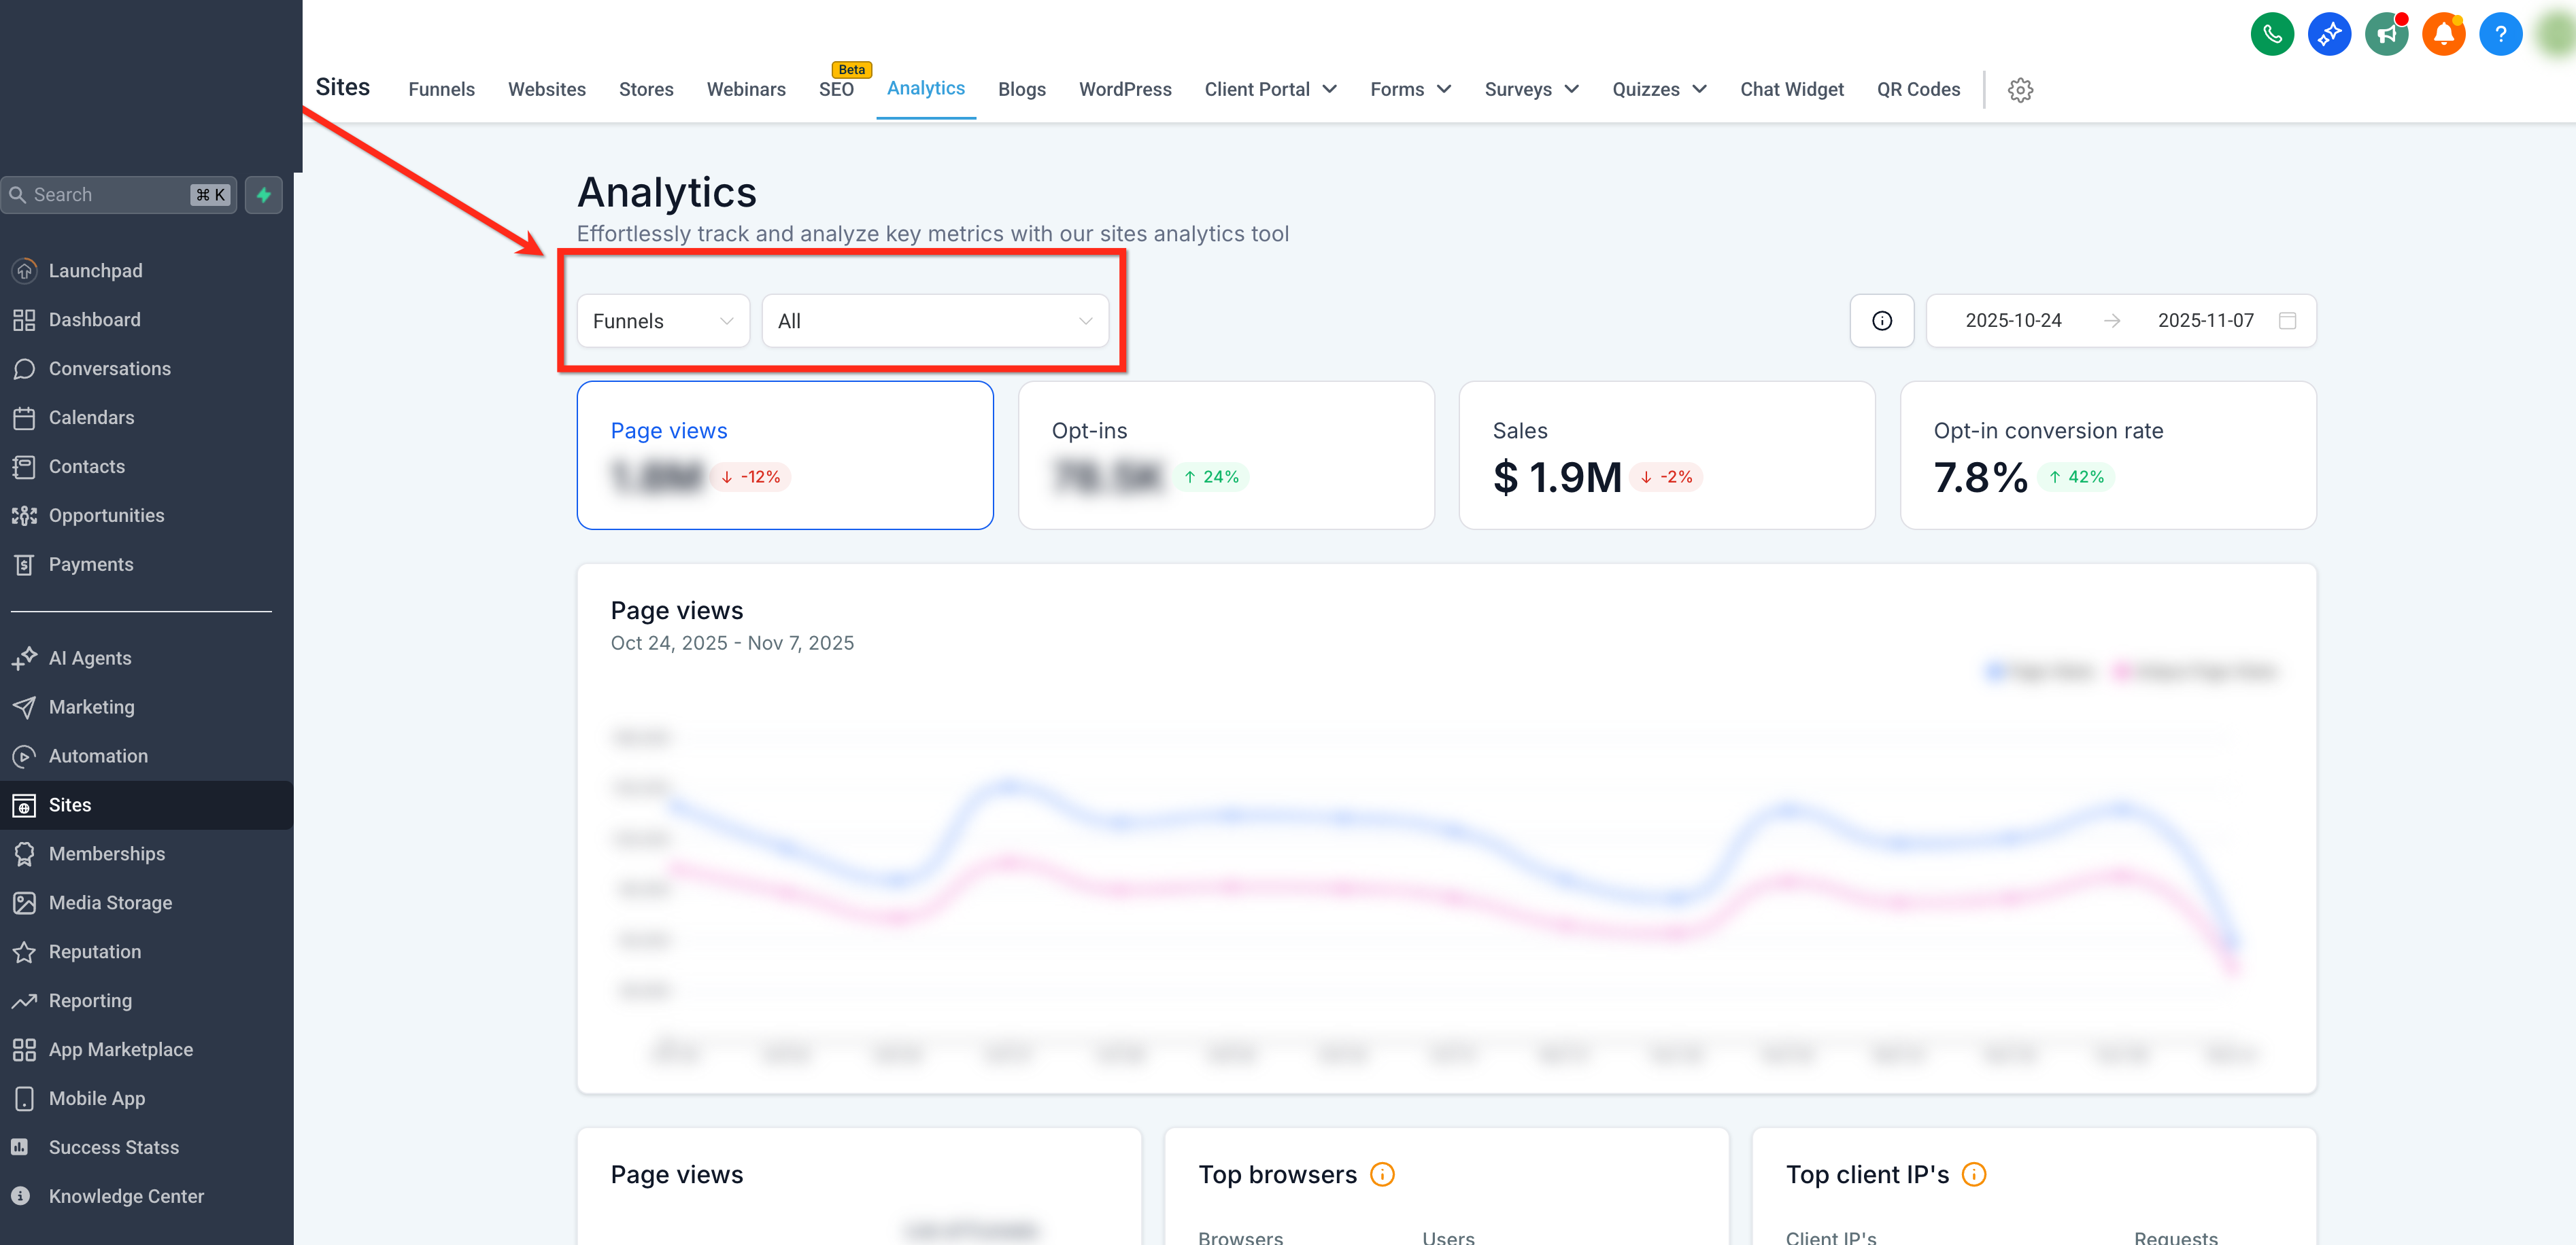
Task: Expand the Forms dropdown menu
Action: (x=1410, y=90)
